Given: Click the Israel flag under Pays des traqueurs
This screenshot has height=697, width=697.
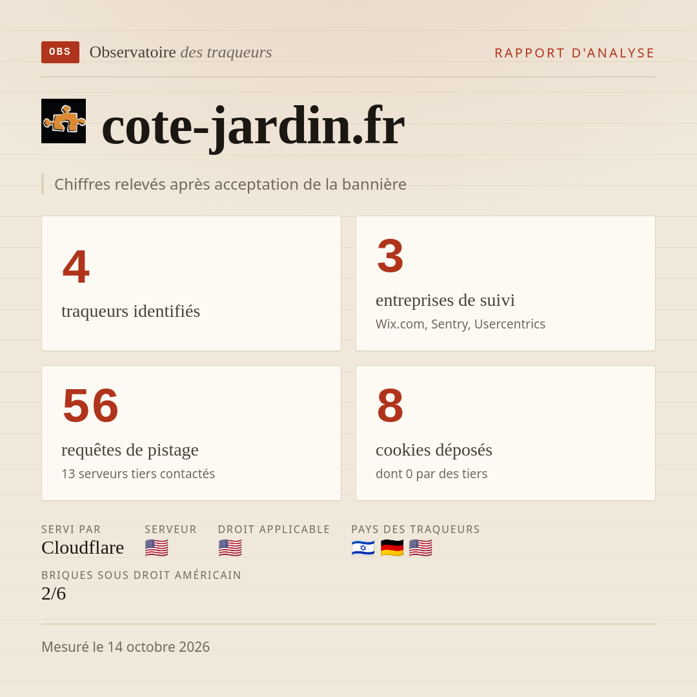Looking at the screenshot, I should (363, 548).
